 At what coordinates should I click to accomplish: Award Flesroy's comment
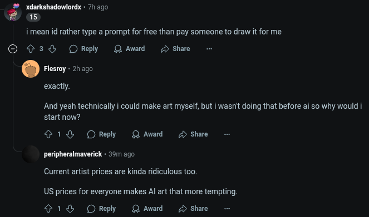click(x=147, y=134)
